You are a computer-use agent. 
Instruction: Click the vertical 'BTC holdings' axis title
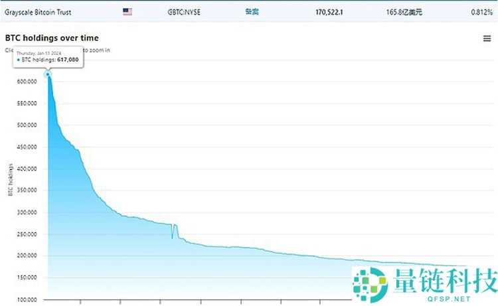point(11,180)
